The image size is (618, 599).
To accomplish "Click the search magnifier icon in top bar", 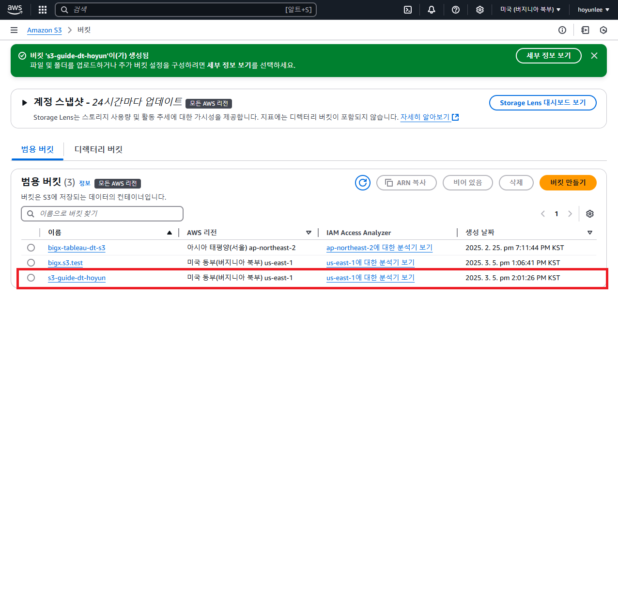I will [x=64, y=10].
